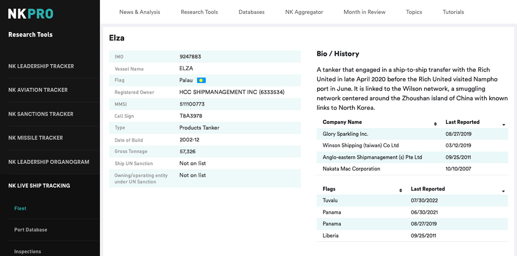Sort flags by Last Reported arrow
517x256 pixels.
pyautogui.click(x=503, y=191)
